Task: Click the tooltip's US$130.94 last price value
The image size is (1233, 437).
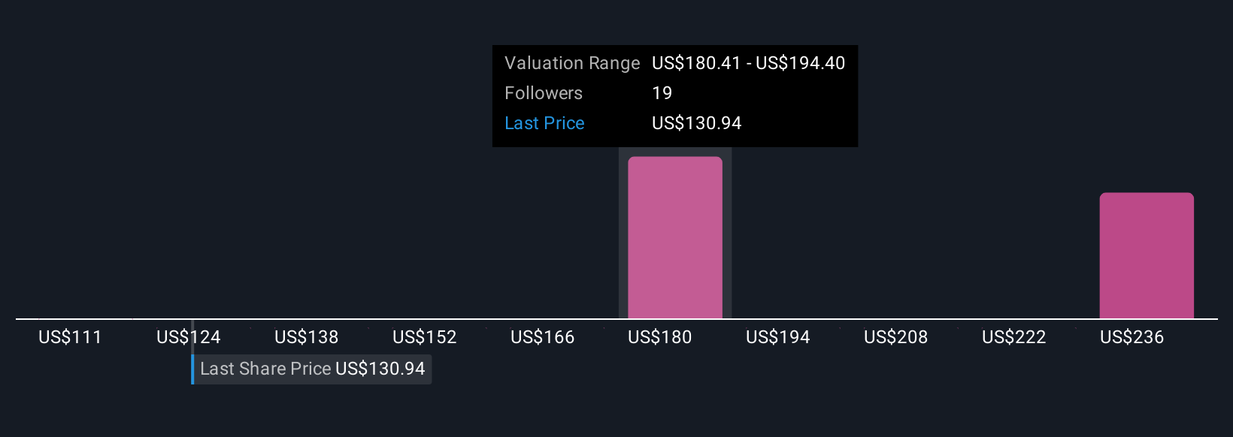Action: [x=697, y=123]
